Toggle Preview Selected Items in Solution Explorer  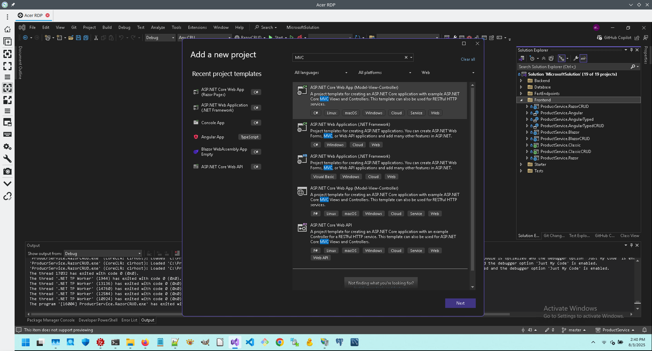[x=583, y=58]
